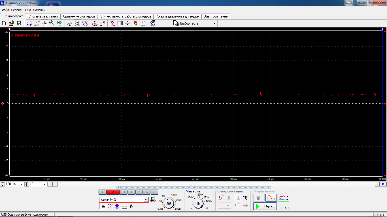This screenshot has height=217, width=387.
Task: Toggle channel visibility with the eye icon
Action: [x=103, y=207]
